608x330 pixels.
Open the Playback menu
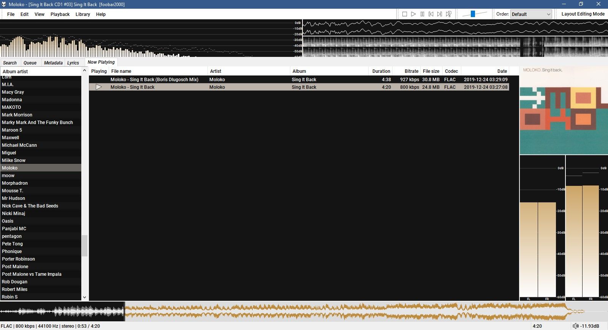coord(60,14)
